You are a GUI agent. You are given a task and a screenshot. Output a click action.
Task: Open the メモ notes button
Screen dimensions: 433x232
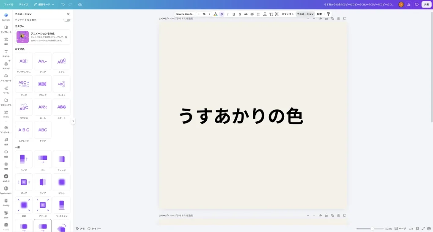[80, 229]
